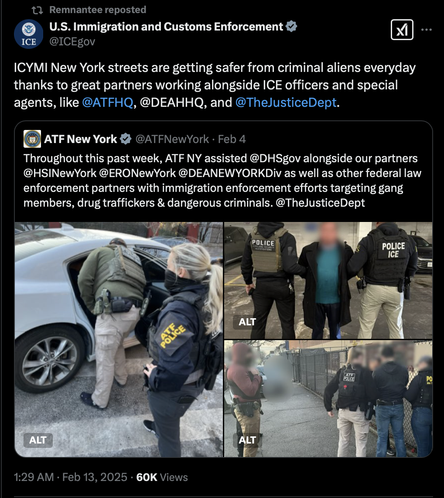Viewport: 444px width, 498px height.
Task: Open U.S. Immigration and Customs Enforcement profile name
Action: 166,27
